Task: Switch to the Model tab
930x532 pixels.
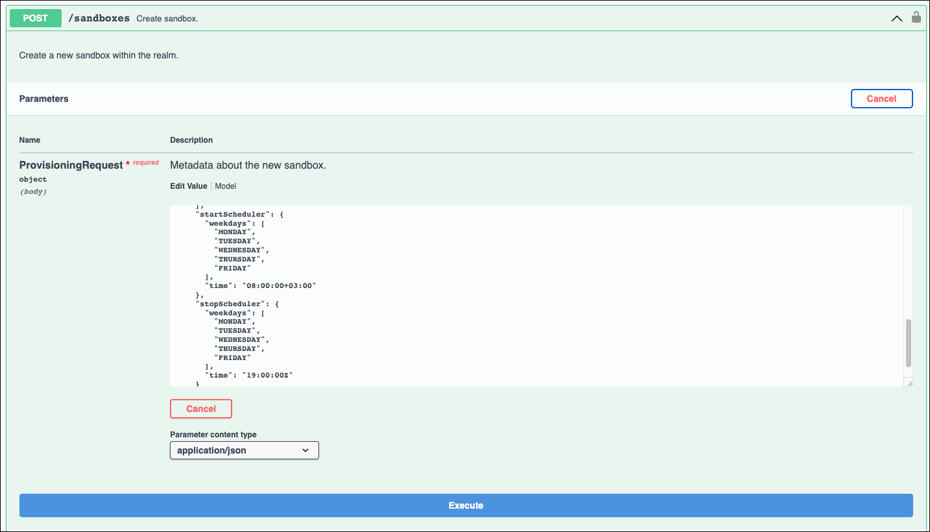Action: (225, 186)
